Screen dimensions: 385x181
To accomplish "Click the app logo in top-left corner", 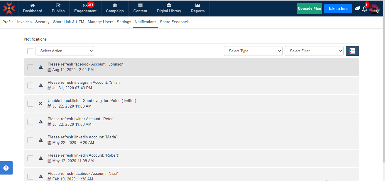I will [9, 8].
